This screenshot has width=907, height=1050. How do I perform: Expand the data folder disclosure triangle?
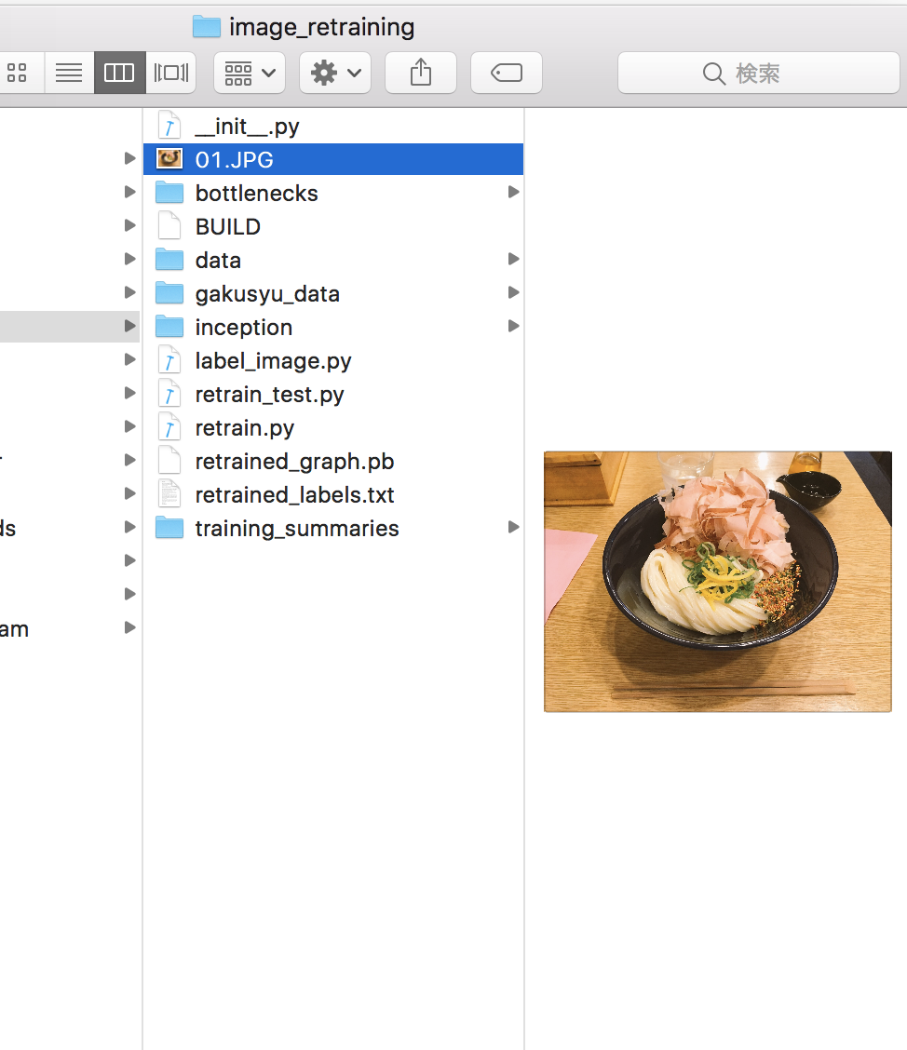[x=513, y=259]
